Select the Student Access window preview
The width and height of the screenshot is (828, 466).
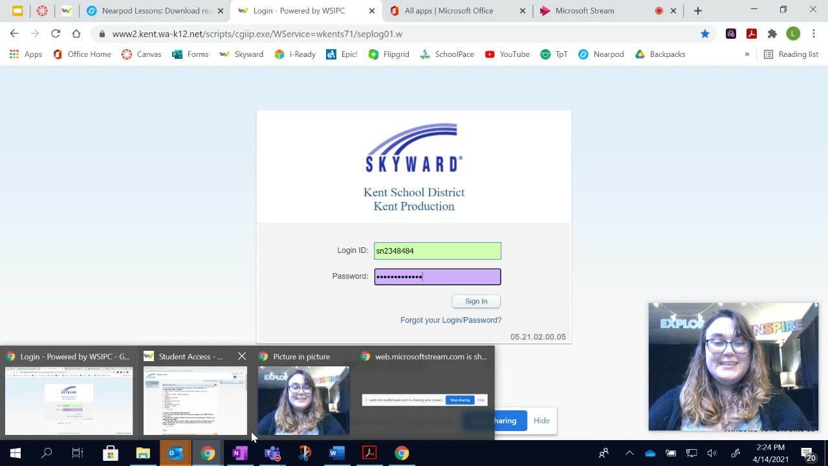195,401
